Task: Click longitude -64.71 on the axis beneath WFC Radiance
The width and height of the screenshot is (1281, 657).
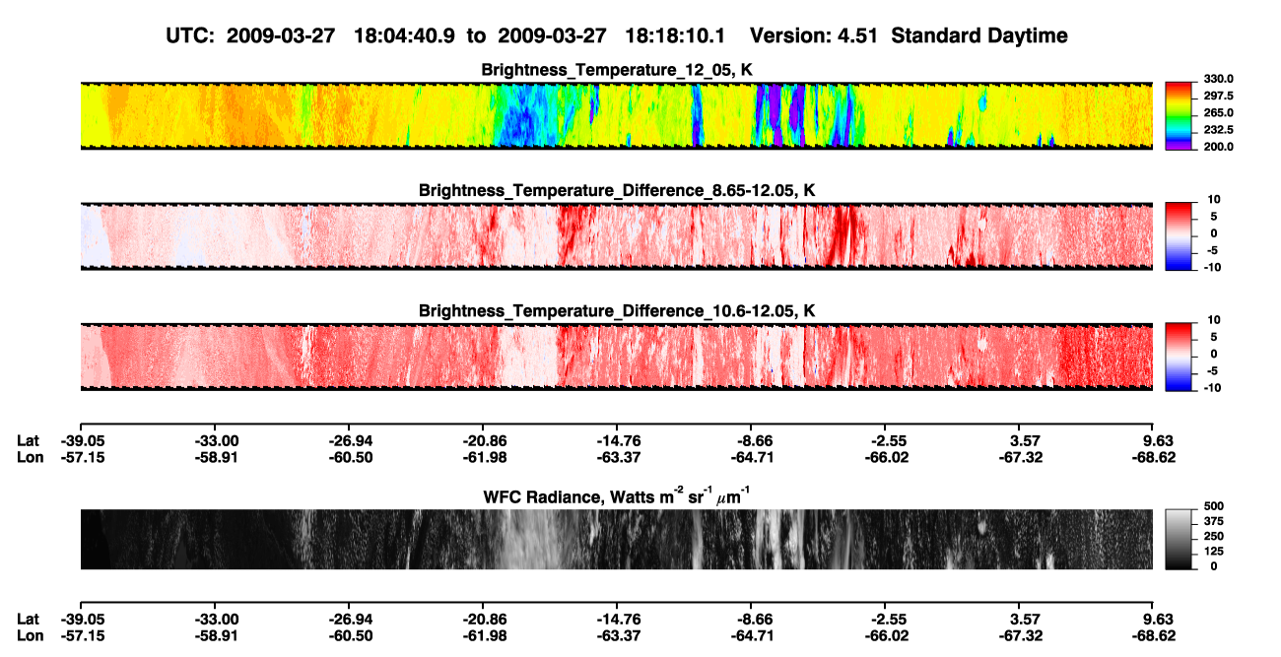Action: [752, 634]
